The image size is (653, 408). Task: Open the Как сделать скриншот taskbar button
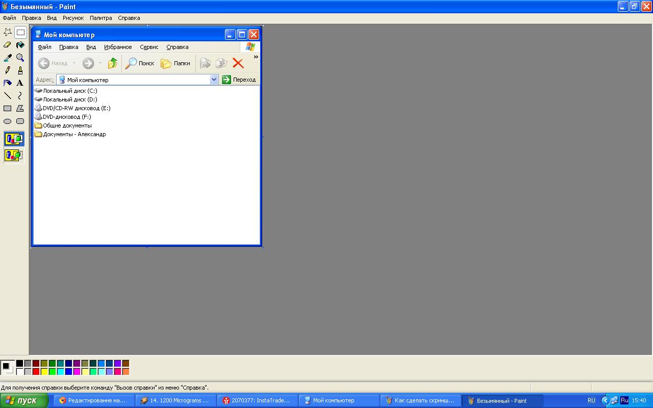(x=420, y=401)
